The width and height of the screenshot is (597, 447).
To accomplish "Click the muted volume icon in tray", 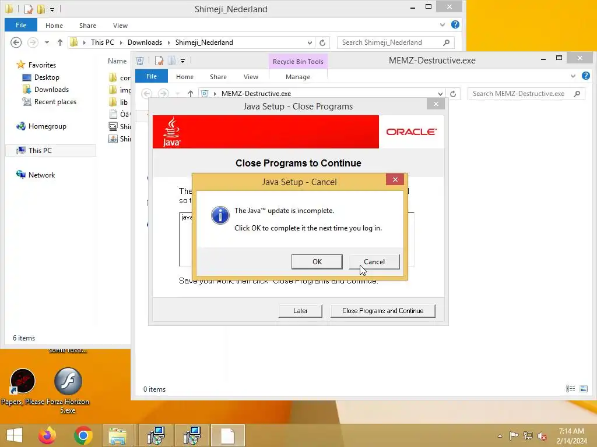I will [x=542, y=435].
